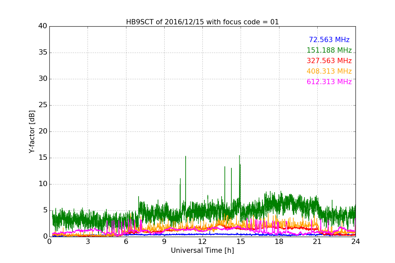Select the 151.188 MHz legend label
Viewport: 395px width, 263px height.
329,50
